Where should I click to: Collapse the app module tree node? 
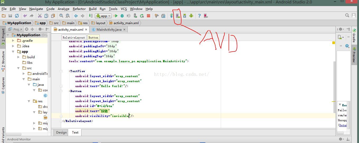(x=13, y=52)
